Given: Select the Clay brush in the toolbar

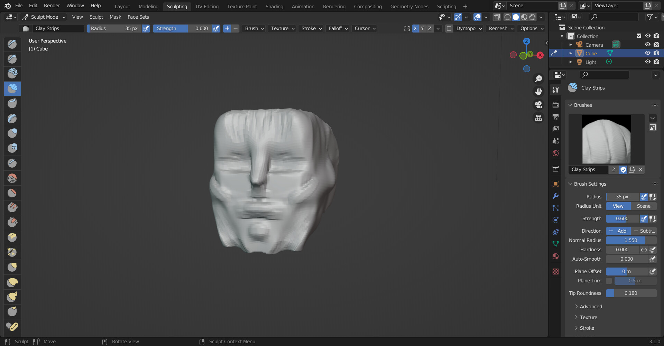Looking at the screenshot, I should tap(12, 73).
